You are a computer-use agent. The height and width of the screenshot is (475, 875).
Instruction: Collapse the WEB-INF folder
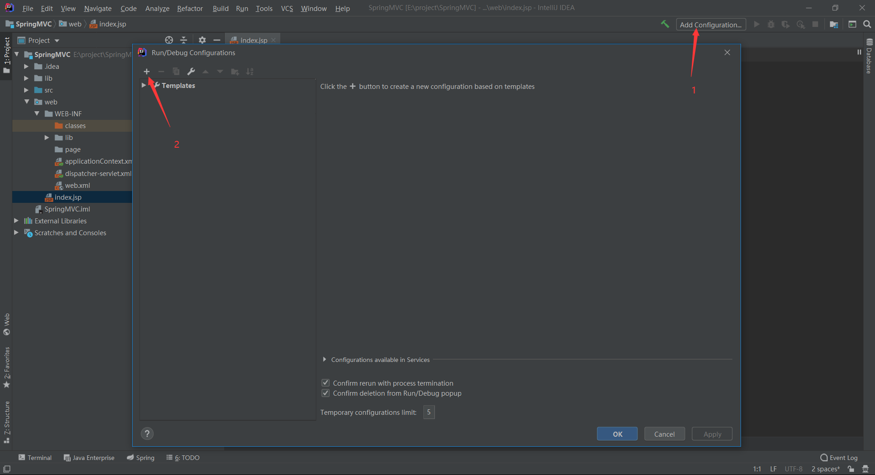[37, 114]
